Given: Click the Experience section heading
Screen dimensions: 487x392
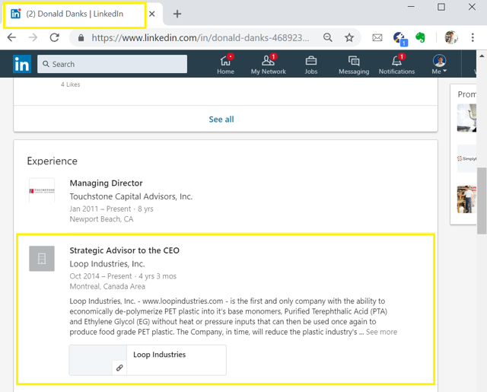Looking at the screenshot, I should coord(53,161).
